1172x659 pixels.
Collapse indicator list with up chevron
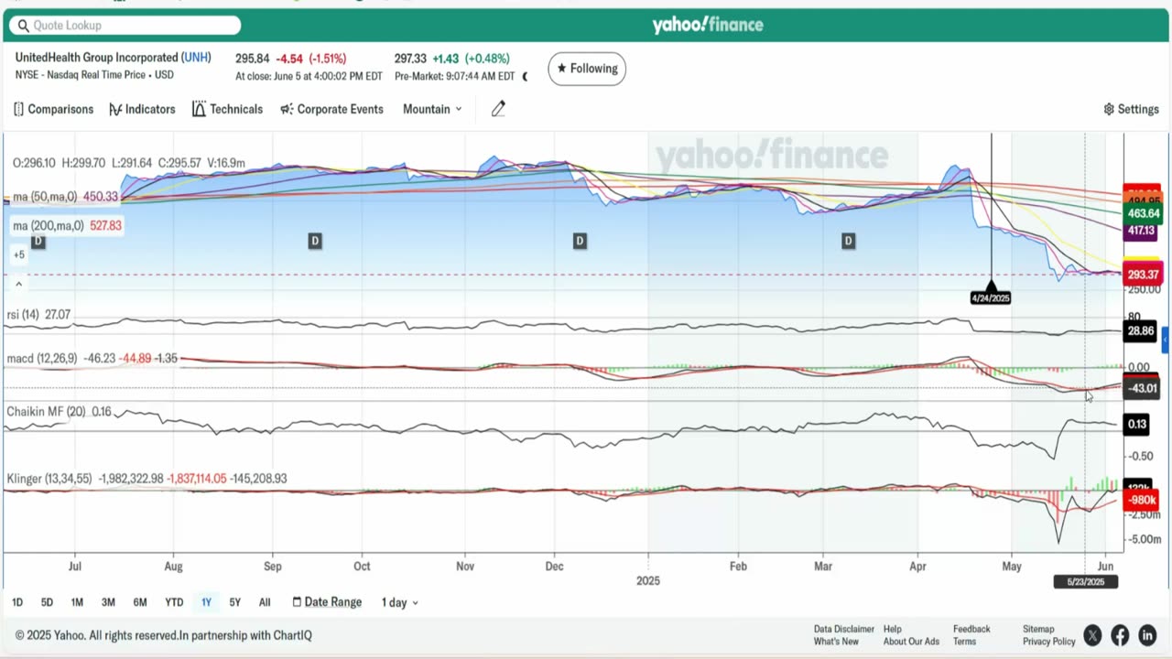point(18,284)
